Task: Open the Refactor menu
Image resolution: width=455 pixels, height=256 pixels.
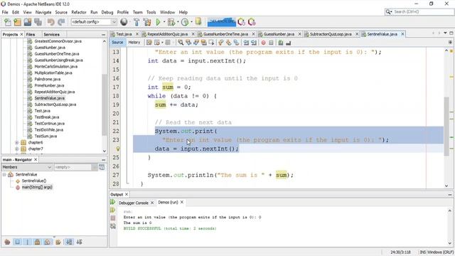Action: 79,12
